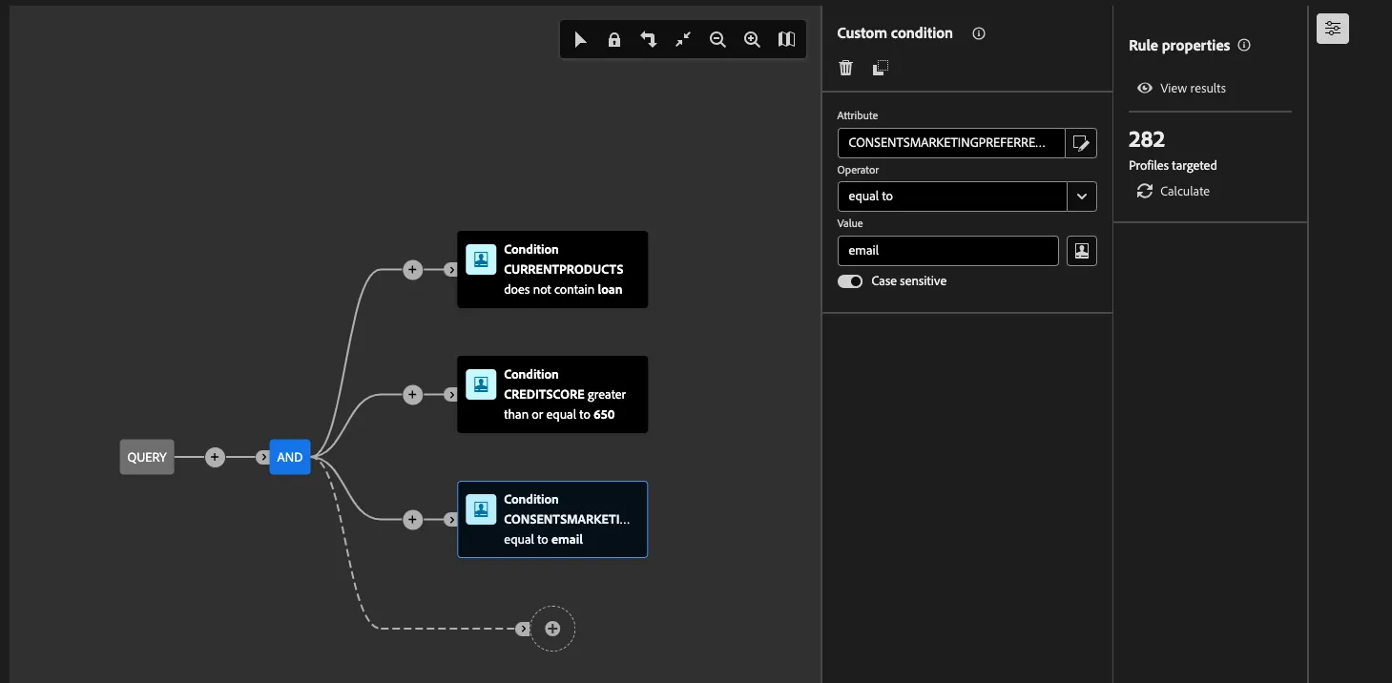The width and height of the screenshot is (1392, 683).
Task: Click the CREDITSCORE condition's profile icon
Action: coord(481,384)
